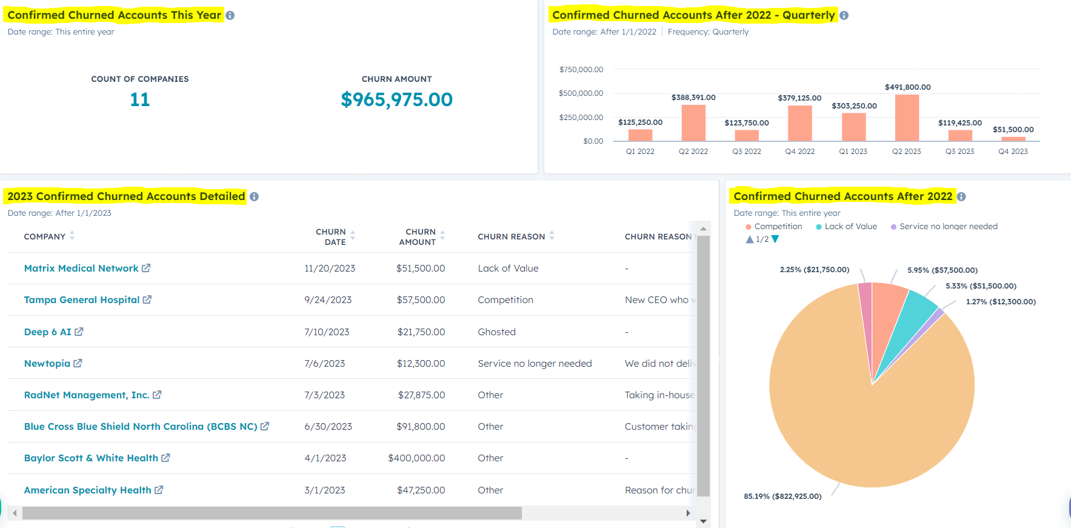1071x528 pixels.
Task: Click info icon beside the Quarterly churn report title
Action: pos(844,16)
